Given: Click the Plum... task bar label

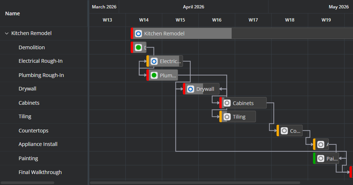Looking at the screenshot, I should click(168, 76).
